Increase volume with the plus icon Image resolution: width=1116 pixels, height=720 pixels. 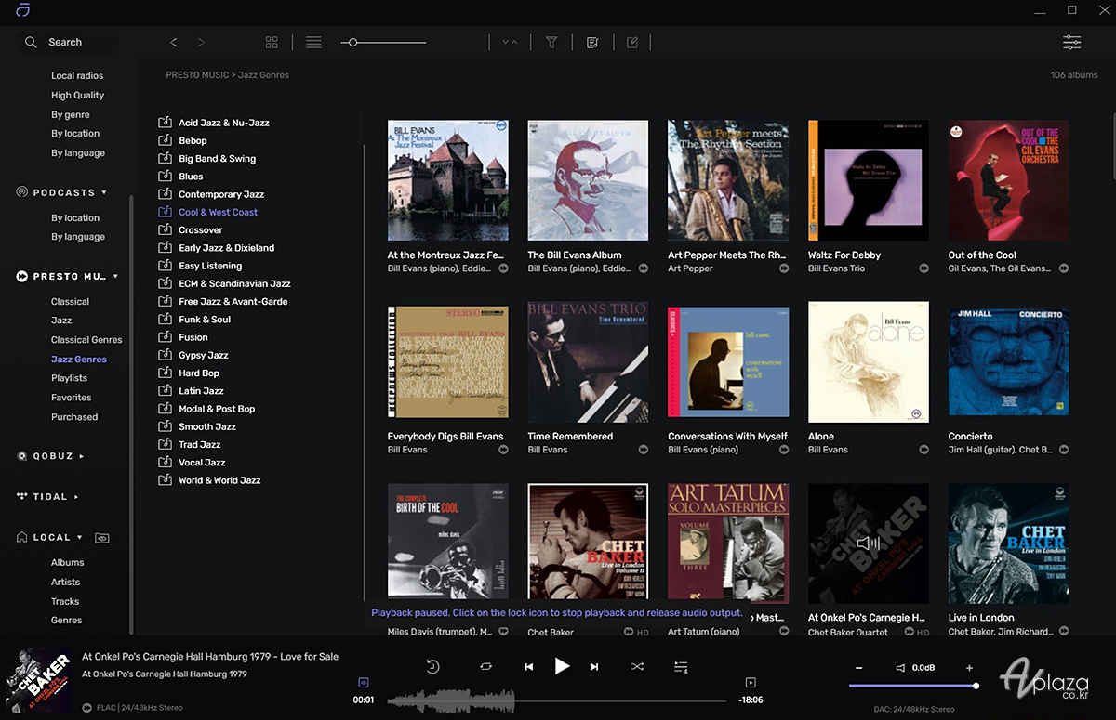pos(969,667)
